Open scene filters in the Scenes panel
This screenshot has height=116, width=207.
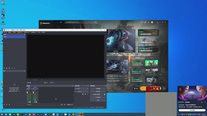click(9, 68)
